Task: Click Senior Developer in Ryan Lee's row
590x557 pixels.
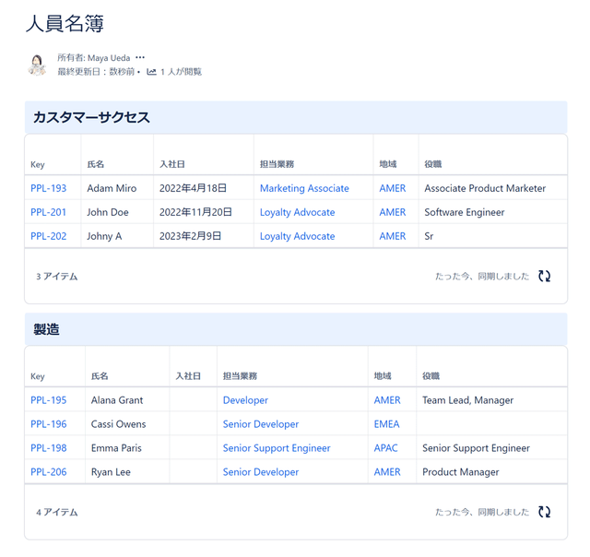Action: point(261,472)
